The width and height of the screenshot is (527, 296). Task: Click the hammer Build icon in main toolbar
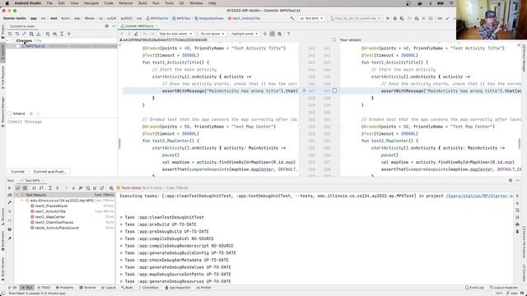point(292,18)
